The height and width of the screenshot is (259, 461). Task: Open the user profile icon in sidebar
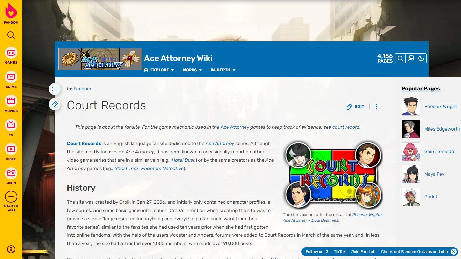[x=11, y=249]
